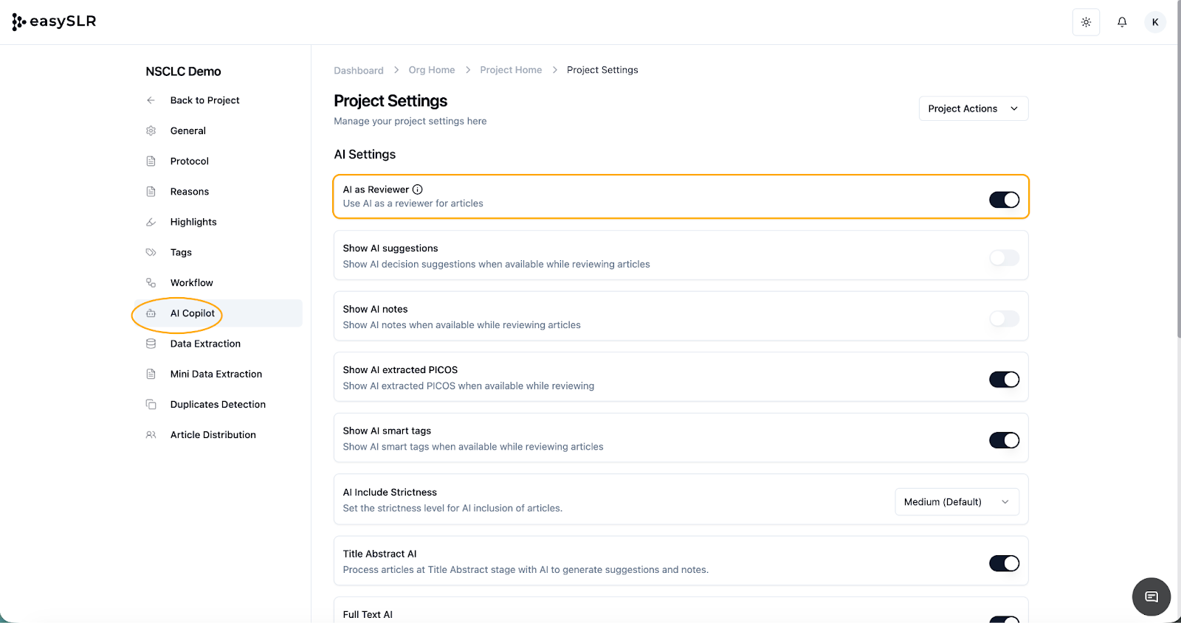Click the info icon beside AI as Reviewer
Screen dimensions: 1181x623
(418, 189)
